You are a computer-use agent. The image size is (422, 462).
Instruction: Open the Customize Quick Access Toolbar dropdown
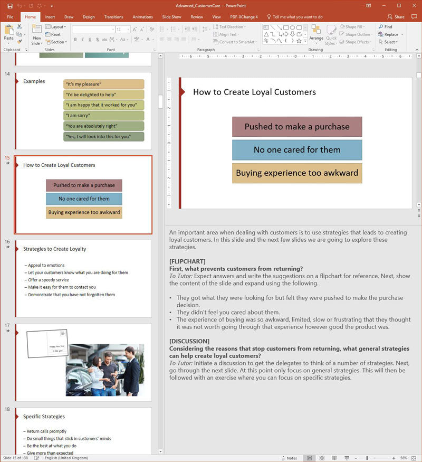click(52, 6)
